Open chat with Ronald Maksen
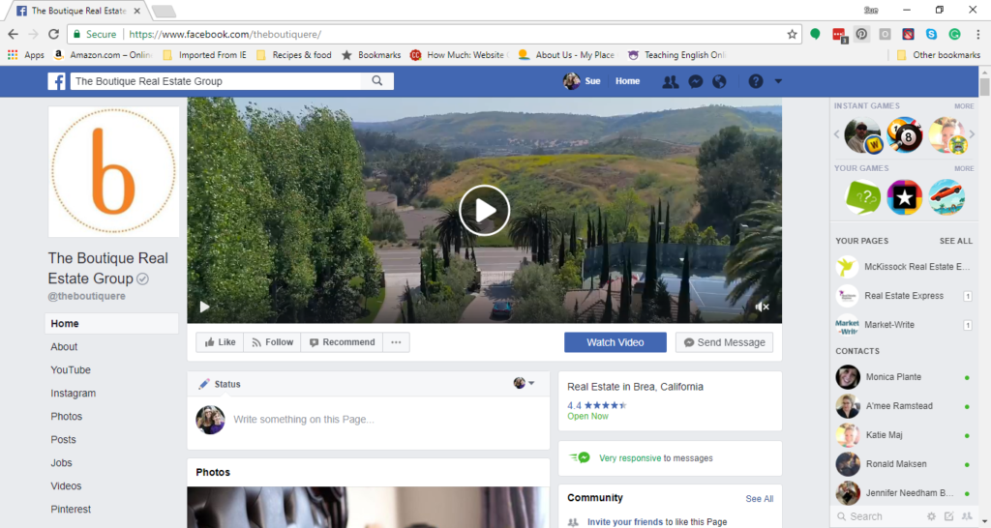The image size is (991, 528). click(x=904, y=464)
